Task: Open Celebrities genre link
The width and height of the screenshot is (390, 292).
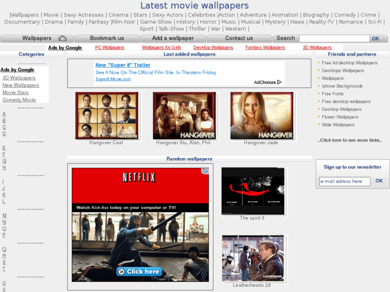Action: click(x=202, y=15)
